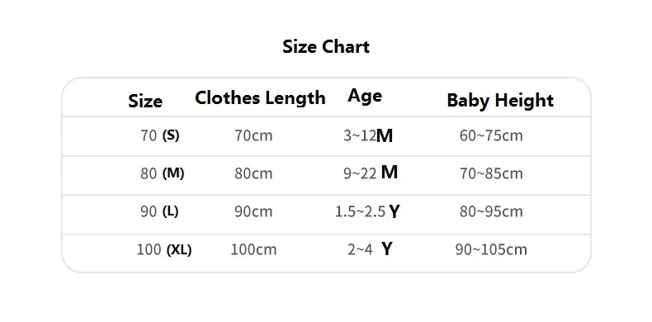The image size is (652, 322).
Task: Select the 2~4 Y age cell
Action: point(370,249)
